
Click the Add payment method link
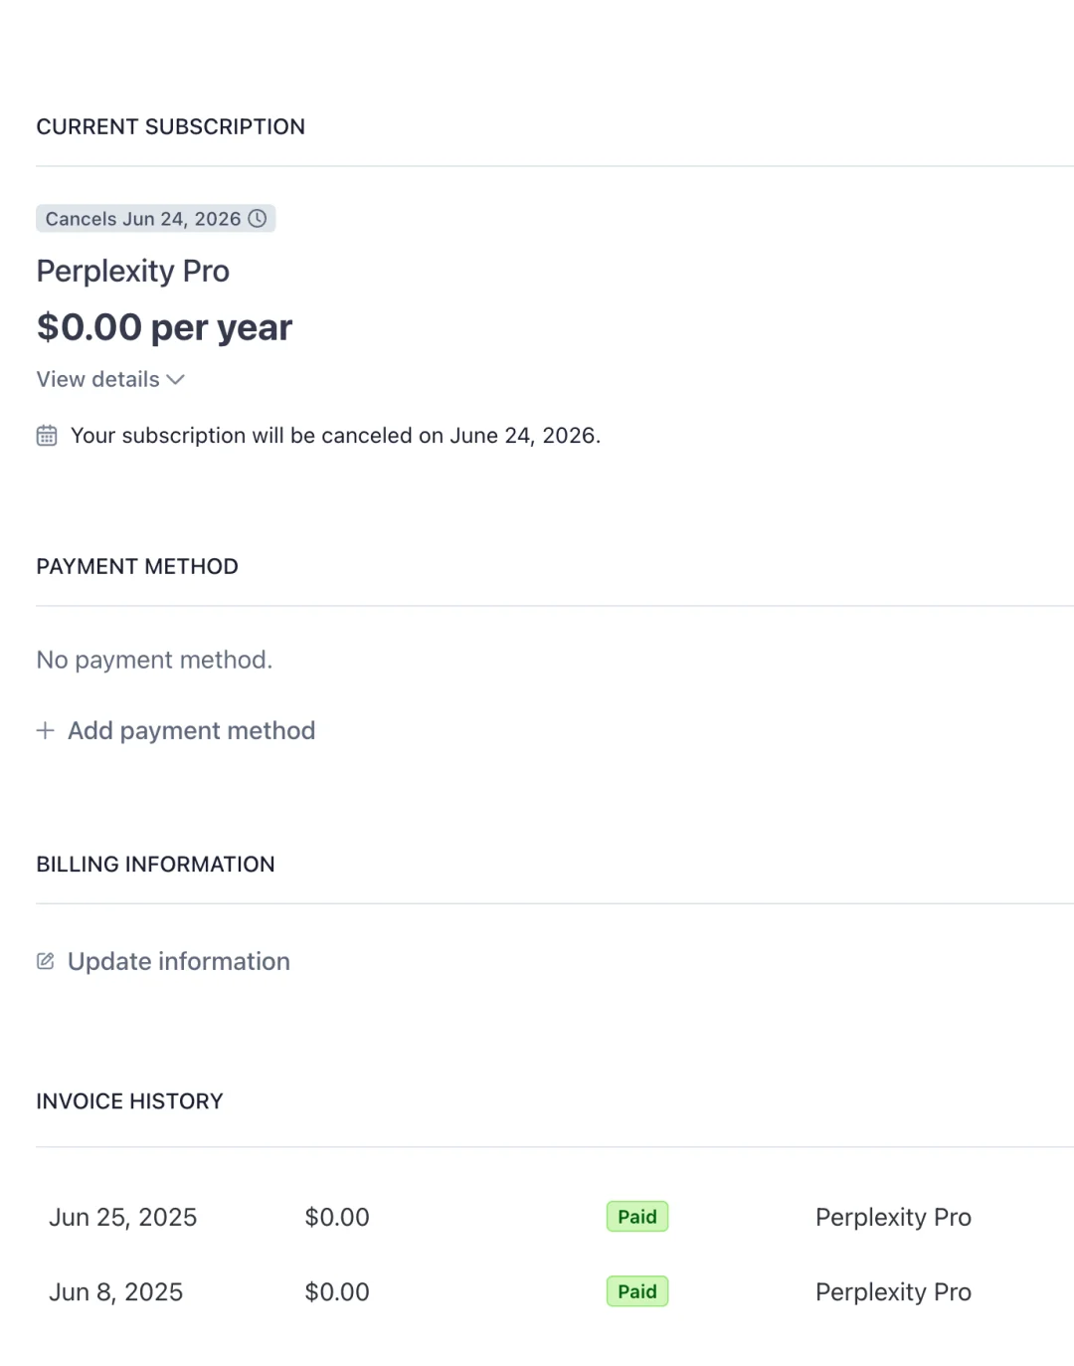click(191, 731)
